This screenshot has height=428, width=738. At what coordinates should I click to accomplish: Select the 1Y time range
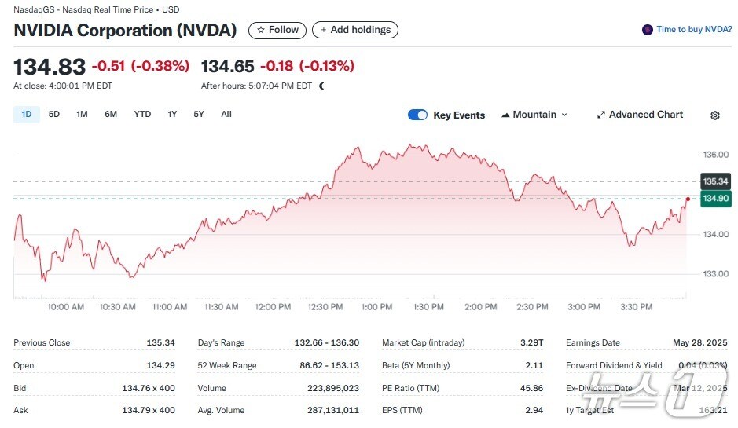click(172, 115)
